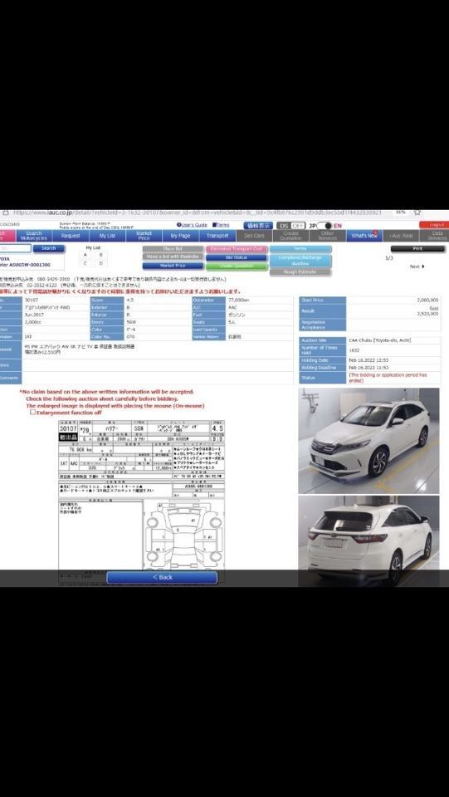Uncheck Enlargement function off checkbox
449x797 pixels.
click(33, 413)
